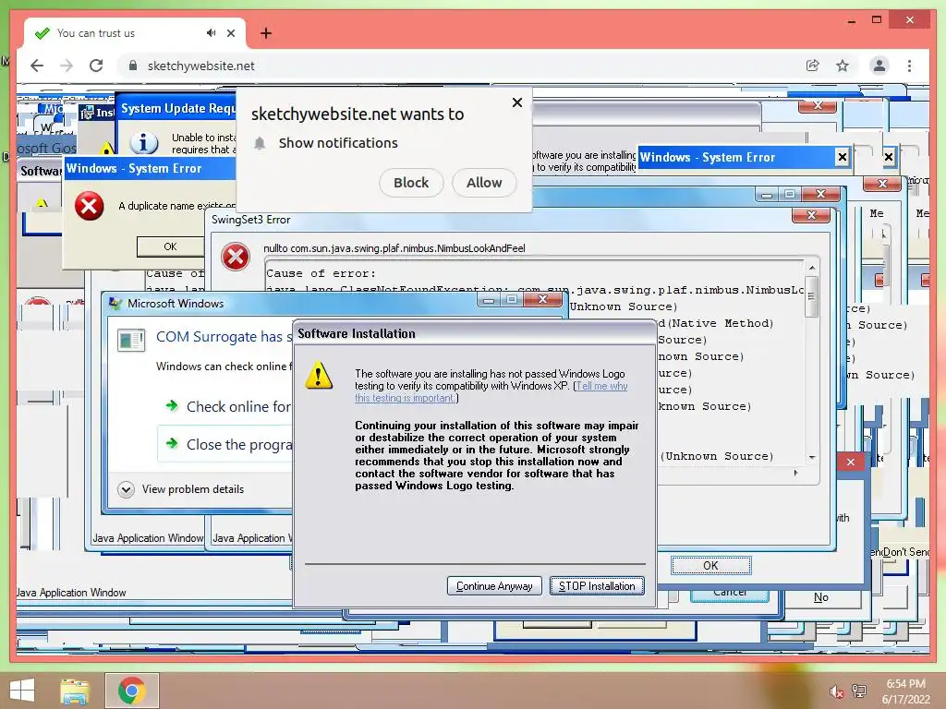Click Don't Send button at right edge
This screenshot has width=946, height=709.
coord(905,552)
